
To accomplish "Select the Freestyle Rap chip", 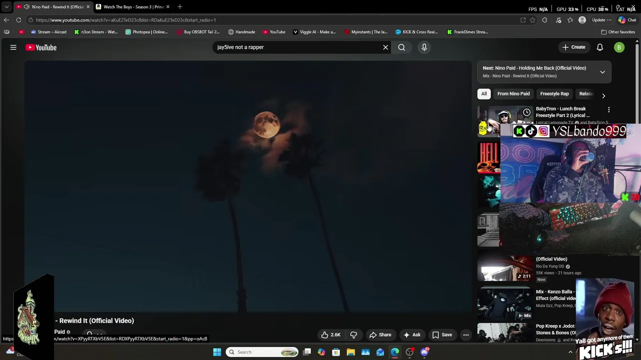I will coord(554,93).
